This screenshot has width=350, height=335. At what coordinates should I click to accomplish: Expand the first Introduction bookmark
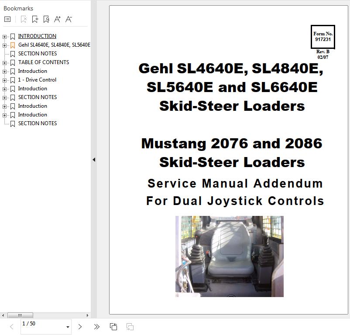(x=4, y=72)
